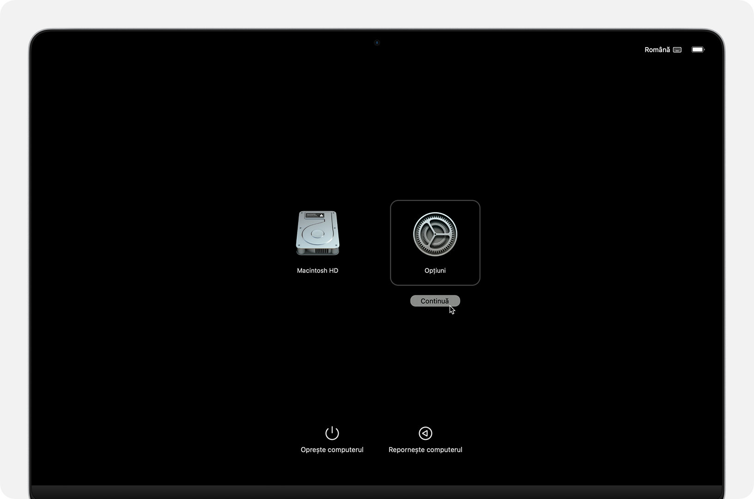The height and width of the screenshot is (499, 754).
Task: Click the Opțiuni gear icon
Action: point(435,234)
